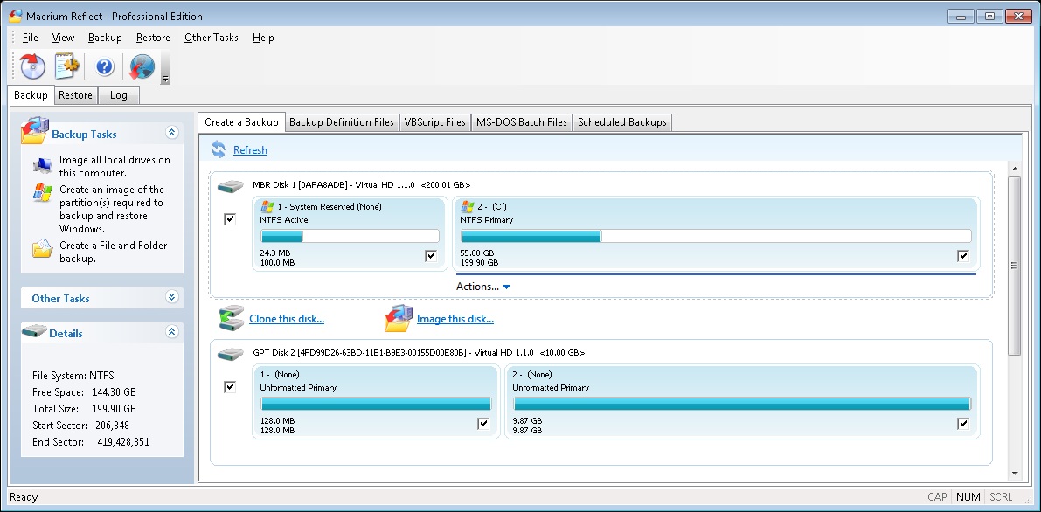Image resolution: width=1041 pixels, height=512 pixels.
Task: Expand the Other Tasks panel
Action: (172, 298)
